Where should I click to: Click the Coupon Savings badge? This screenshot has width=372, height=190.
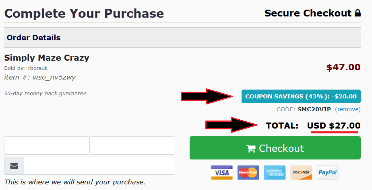coord(301,96)
